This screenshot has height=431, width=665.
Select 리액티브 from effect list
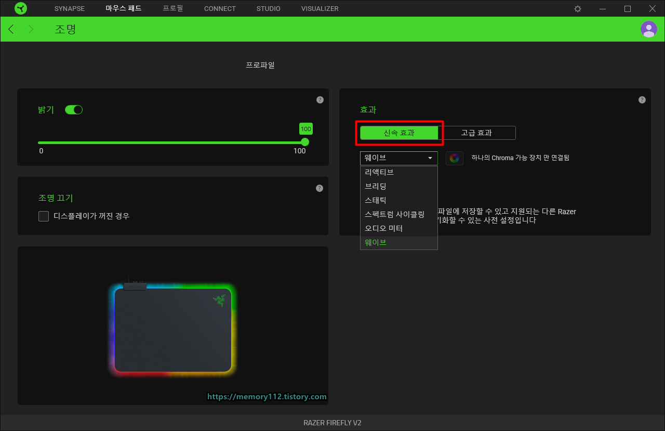pos(399,172)
